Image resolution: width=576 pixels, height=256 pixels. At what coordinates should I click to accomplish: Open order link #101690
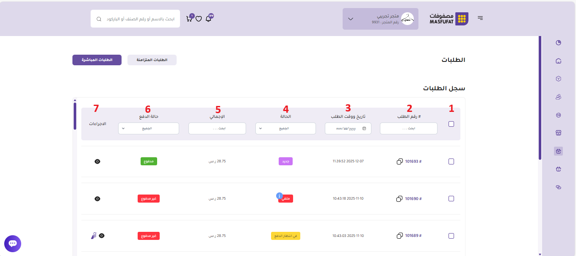point(413,199)
